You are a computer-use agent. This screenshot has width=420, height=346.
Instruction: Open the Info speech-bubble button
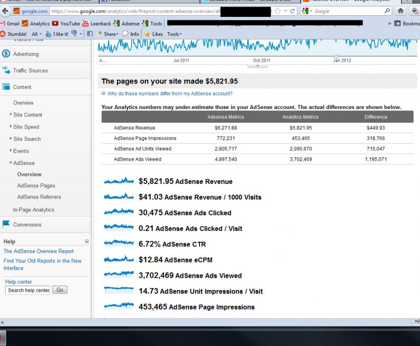pyautogui.click(x=131, y=34)
